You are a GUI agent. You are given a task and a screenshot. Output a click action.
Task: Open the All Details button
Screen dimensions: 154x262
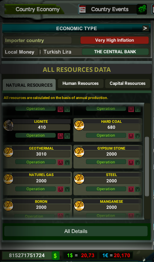coord(76,231)
